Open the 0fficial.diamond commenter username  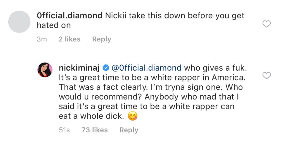tap(70, 16)
